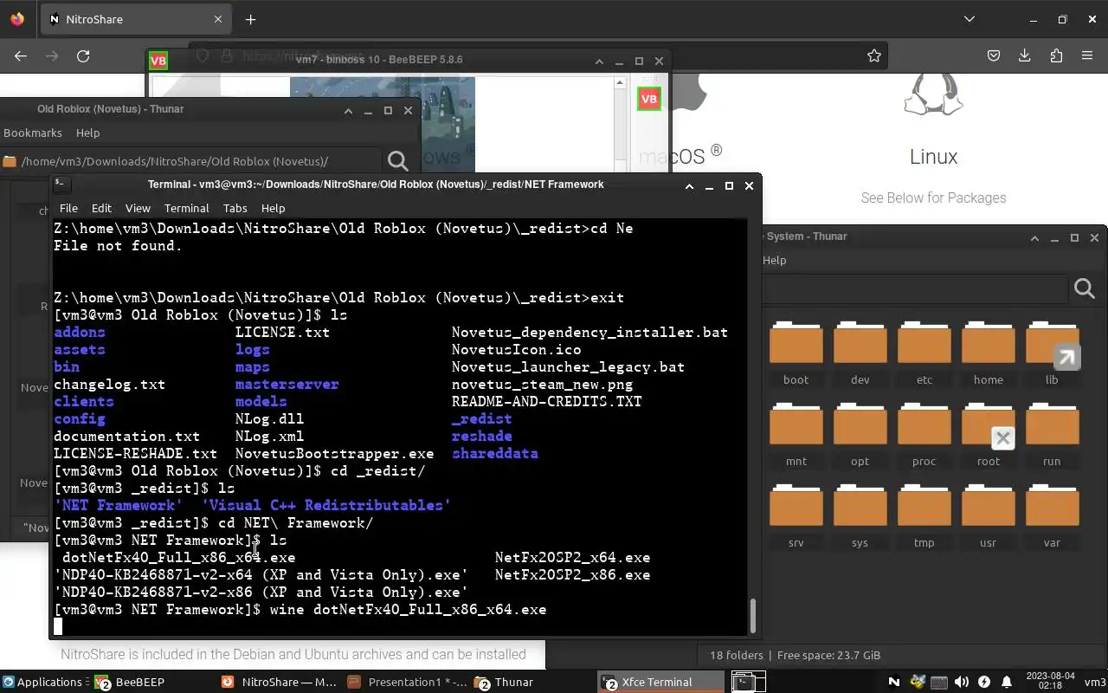Reload the NitroShare page in Firefox

click(x=83, y=56)
